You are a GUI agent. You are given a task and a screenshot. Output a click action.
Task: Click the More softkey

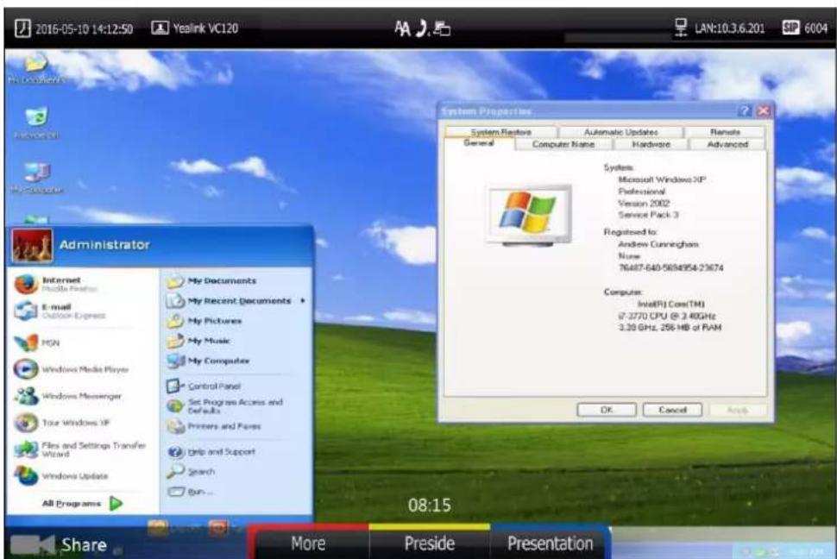(x=309, y=543)
